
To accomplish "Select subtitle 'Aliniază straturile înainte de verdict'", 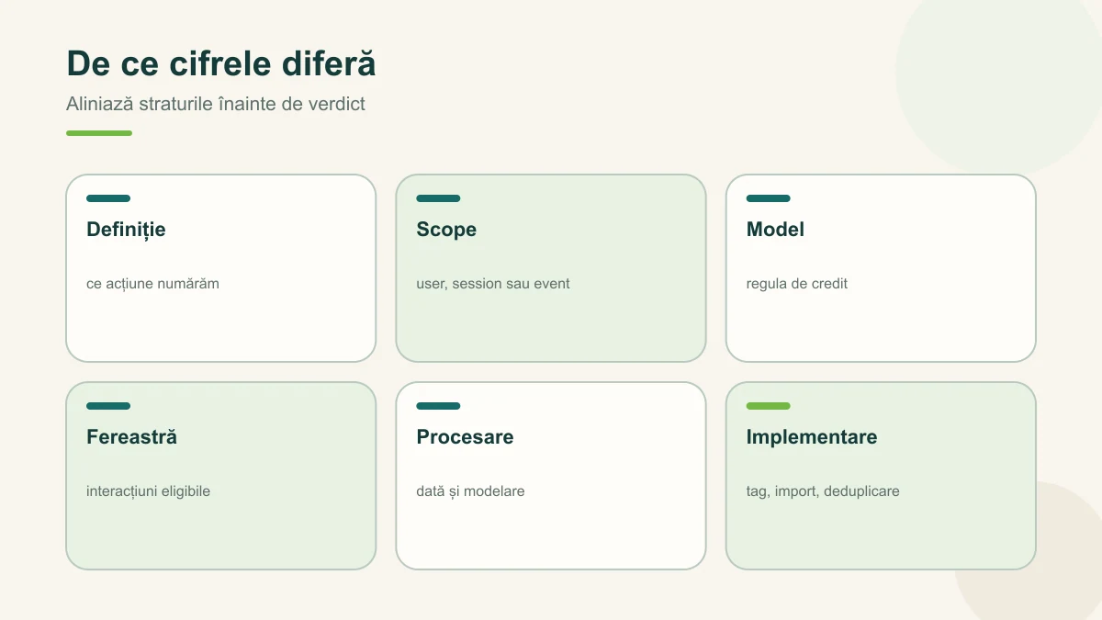I will click(216, 104).
